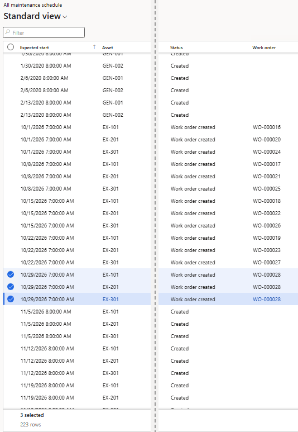The width and height of the screenshot is (298, 432).
Task: Select EX-201 asset on 10/15/2026 row
Action: tap(110, 213)
